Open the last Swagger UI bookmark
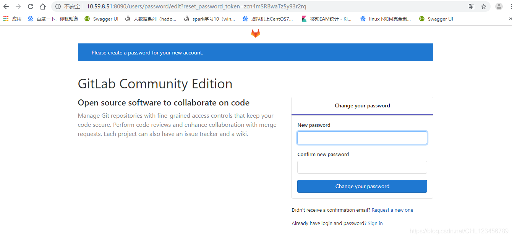Screen dimensions: 512x238 (x=436, y=19)
